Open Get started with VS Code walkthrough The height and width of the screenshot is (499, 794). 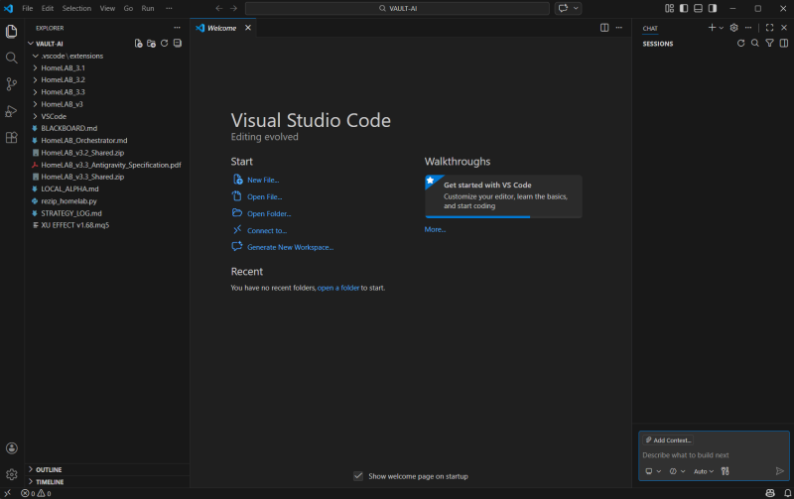coord(503,196)
